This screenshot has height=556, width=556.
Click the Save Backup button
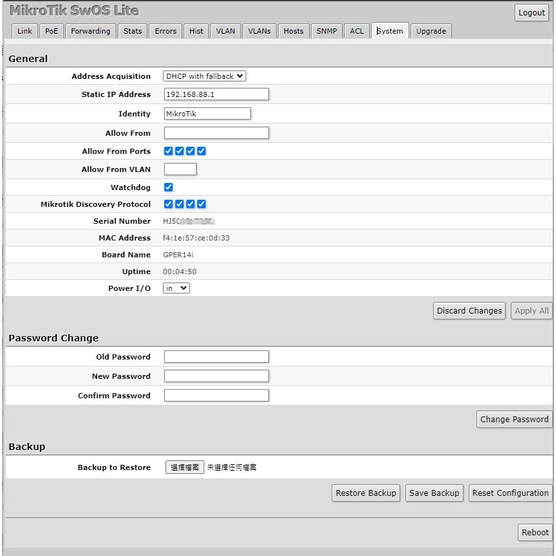(x=434, y=493)
